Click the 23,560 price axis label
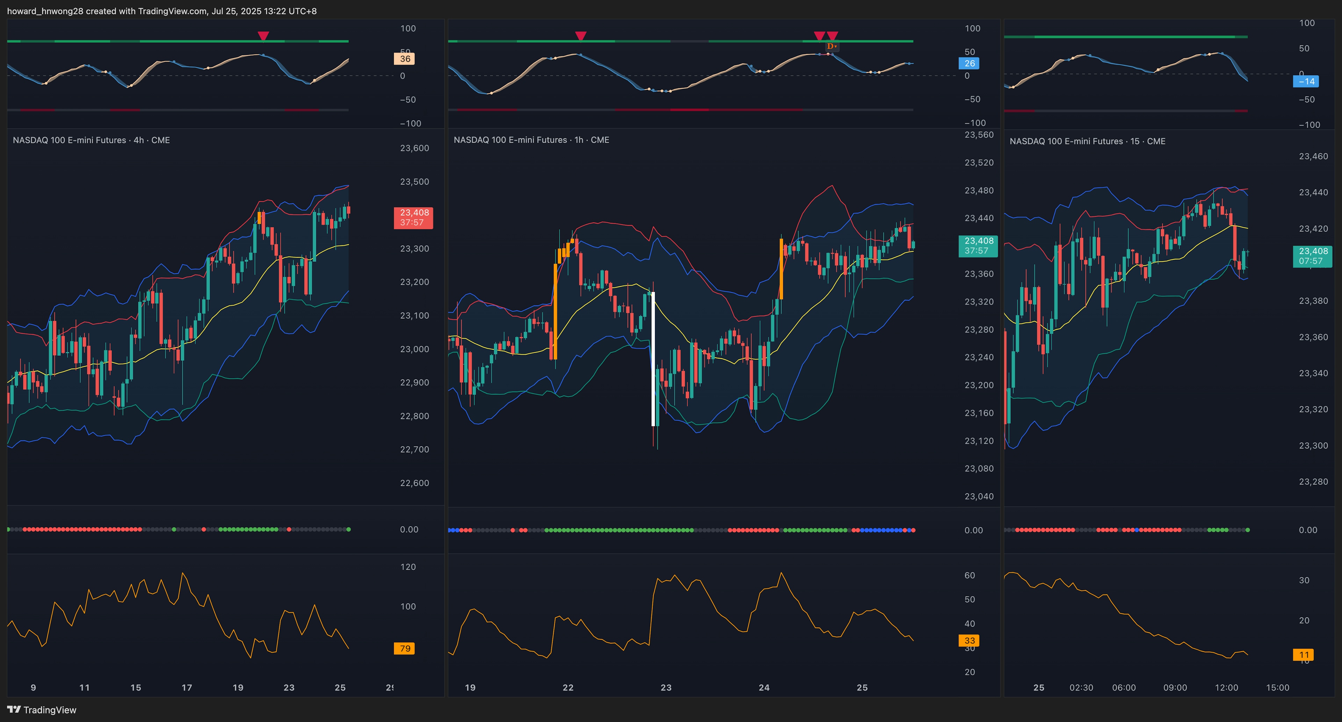The image size is (1342, 722). [979, 135]
